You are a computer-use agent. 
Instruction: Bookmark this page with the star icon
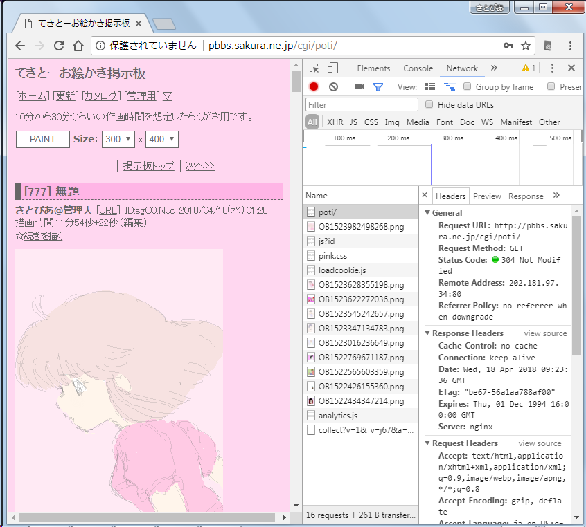[x=526, y=46]
